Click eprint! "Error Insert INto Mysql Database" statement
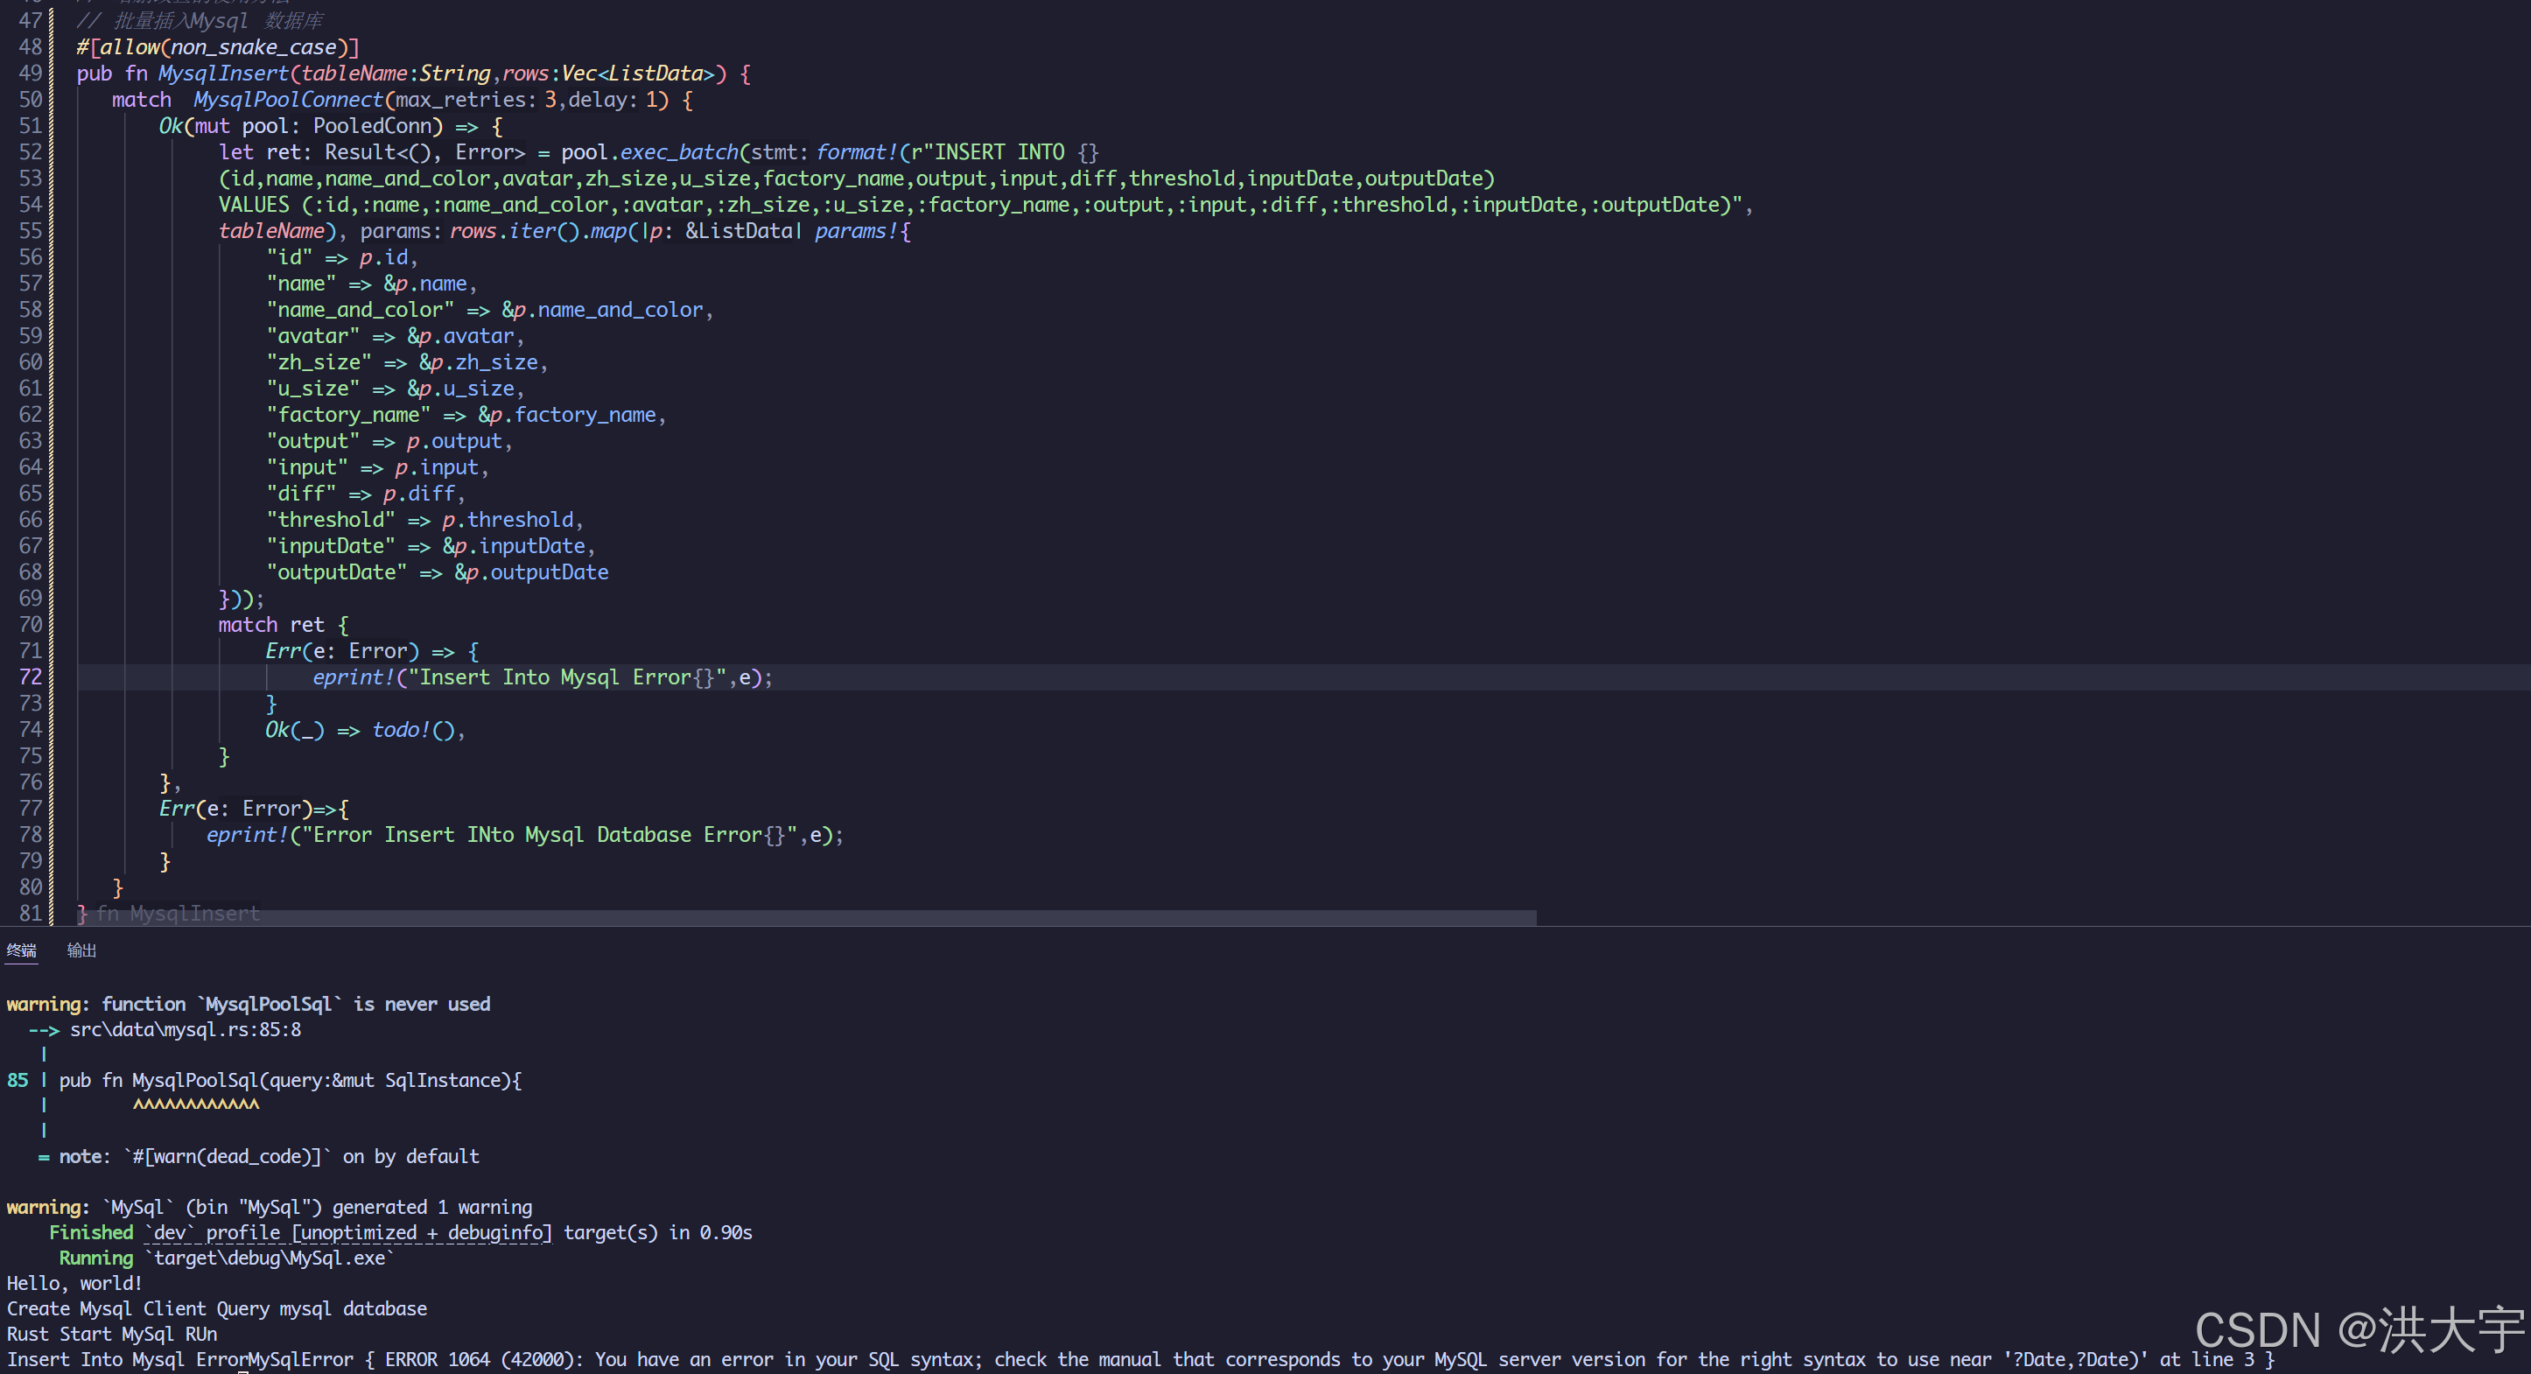Screen dimensions: 2531x1374 tap(525, 836)
